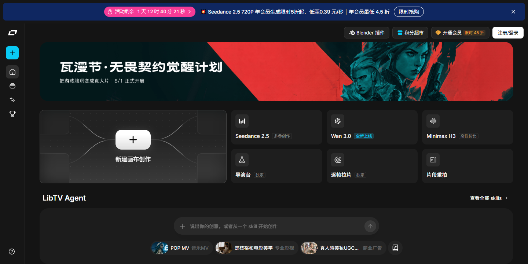Click the 片段重拍 card icon
528x264 pixels.
click(433, 160)
